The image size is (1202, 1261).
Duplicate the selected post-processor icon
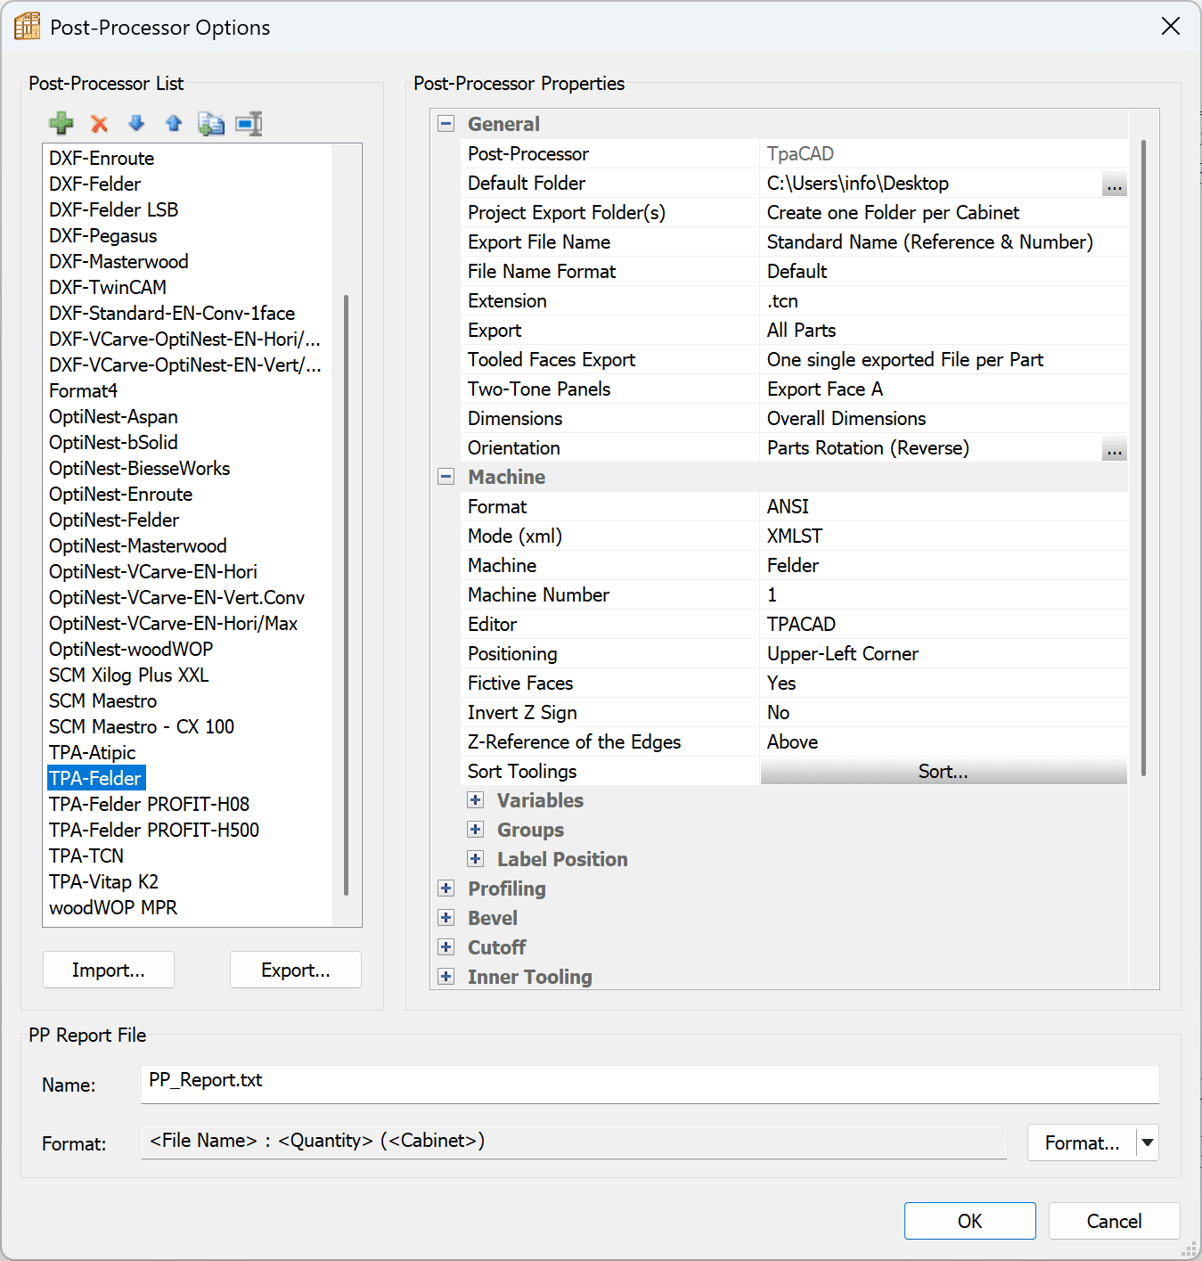coord(211,124)
